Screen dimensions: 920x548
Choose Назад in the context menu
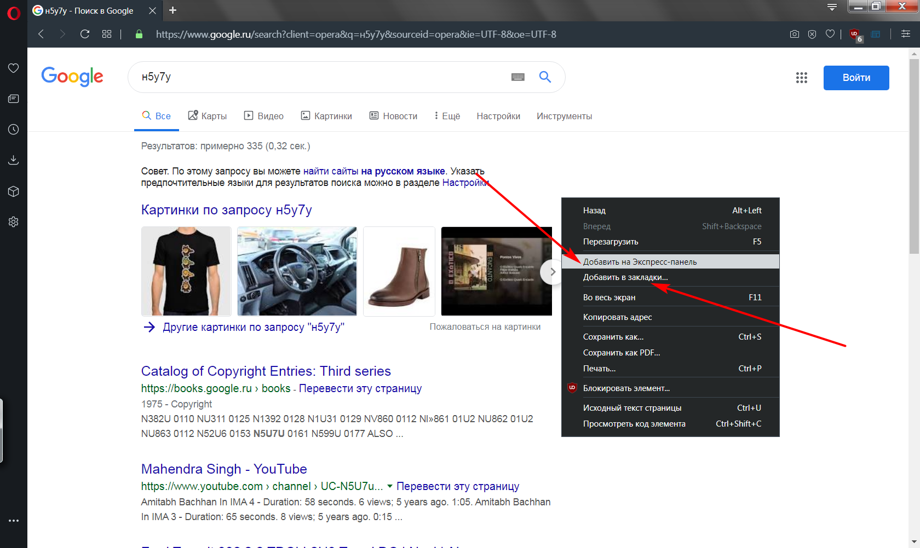[670, 211]
